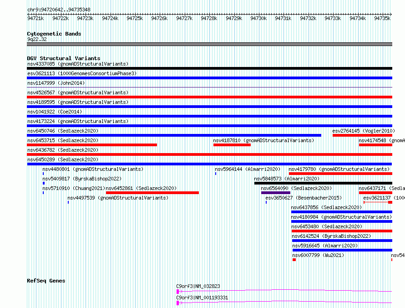The width and height of the screenshot is (405, 308).
Task: Select the red nsv6453715 variant bar
Action: (x=92, y=145)
